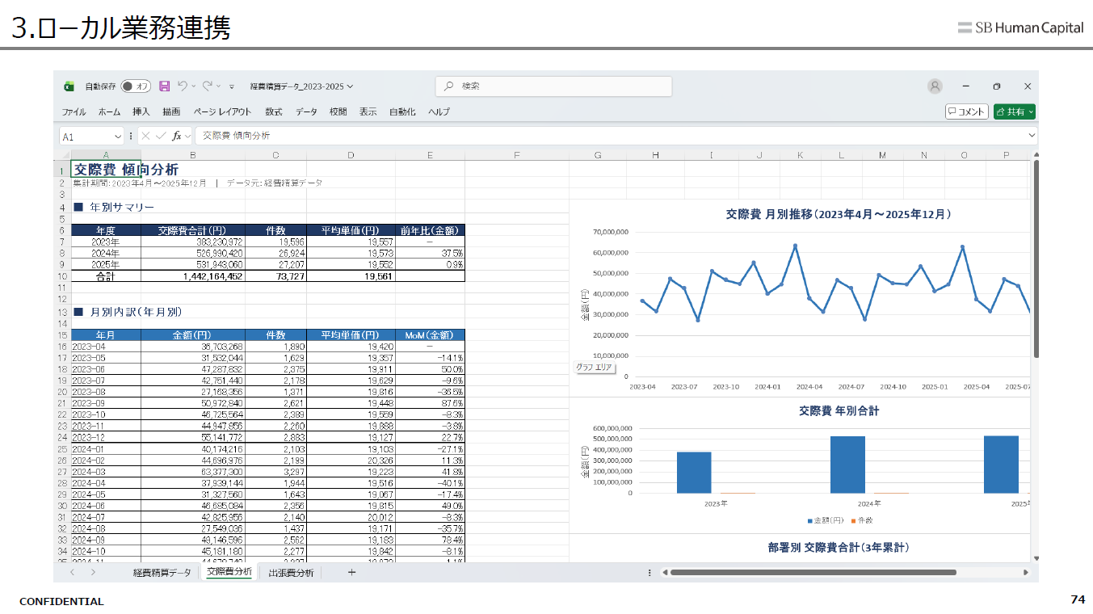The height and width of the screenshot is (614, 1093).
Task: Click the horizontal scrollbar thumb
Action: (x=813, y=573)
